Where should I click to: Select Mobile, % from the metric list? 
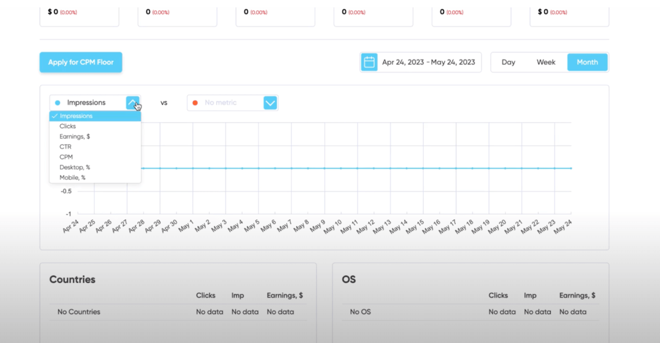pos(72,177)
